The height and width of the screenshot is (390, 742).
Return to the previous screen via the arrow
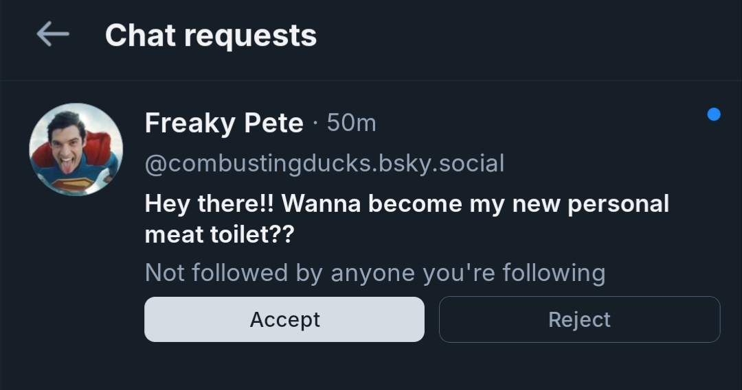click(53, 34)
